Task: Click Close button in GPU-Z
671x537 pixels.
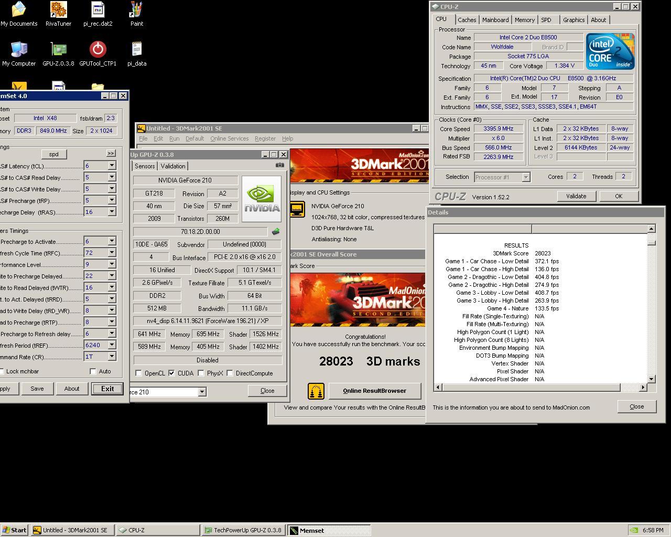Action: 267,391
